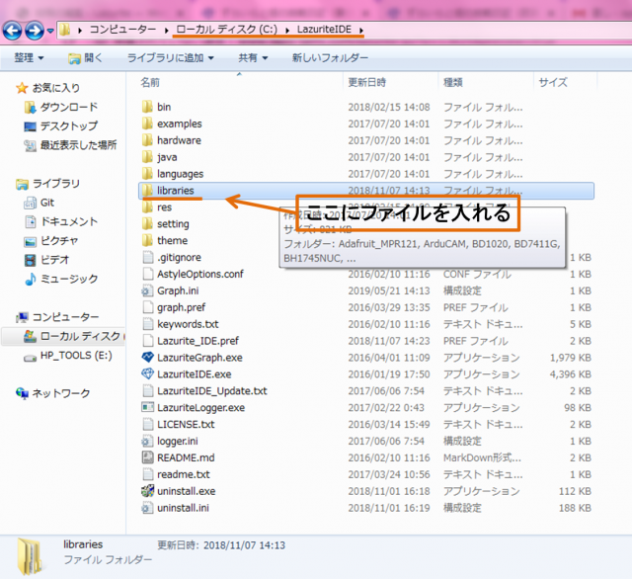632x579 pixels.
Task: Click the languages folder icon
Action: 147,174
